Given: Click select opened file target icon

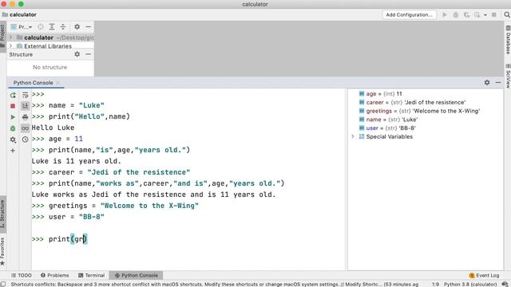Looking at the screenshot, I should pyautogui.click(x=41, y=26).
